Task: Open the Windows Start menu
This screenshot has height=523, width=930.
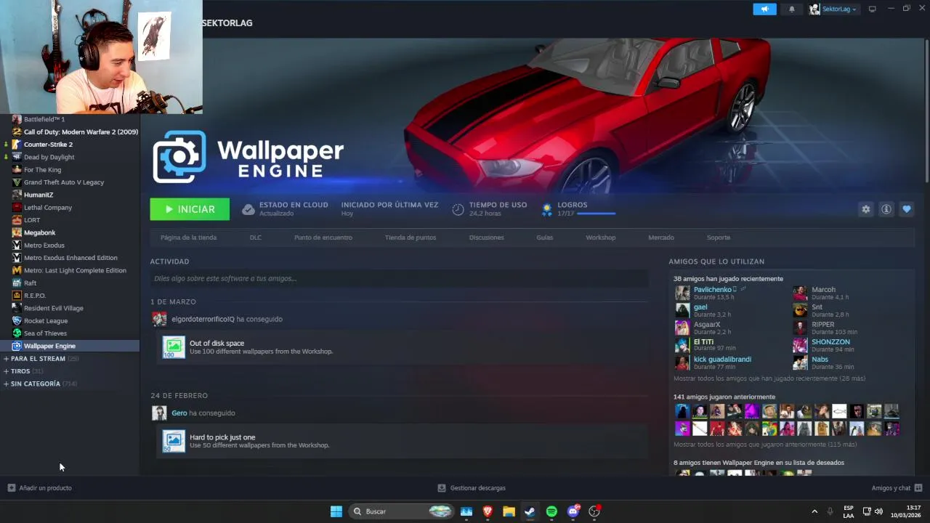Action: 336,511
